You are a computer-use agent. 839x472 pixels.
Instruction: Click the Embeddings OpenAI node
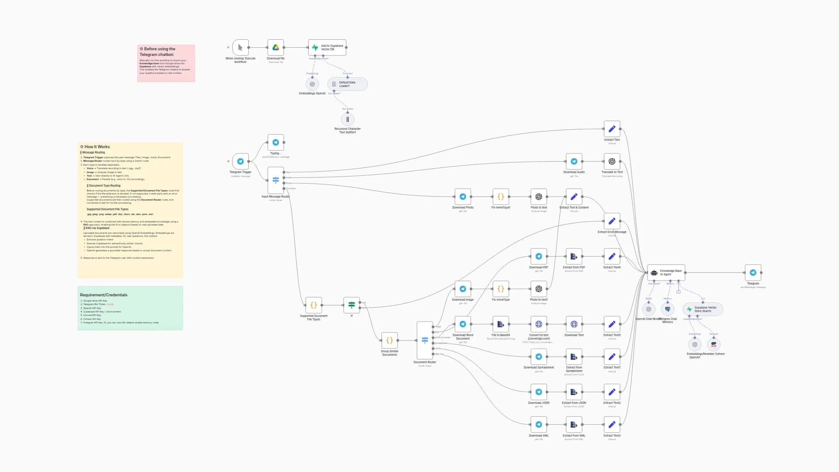click(x=312, y=84)
